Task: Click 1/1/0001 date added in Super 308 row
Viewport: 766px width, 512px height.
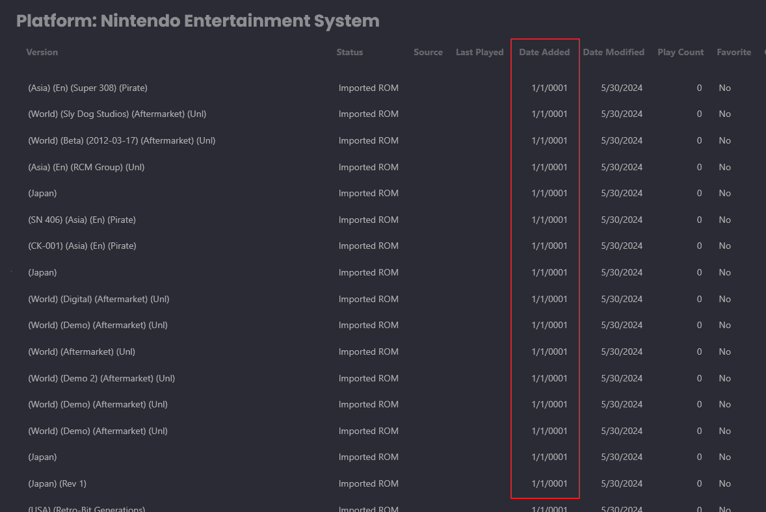Action: [549, 88]
